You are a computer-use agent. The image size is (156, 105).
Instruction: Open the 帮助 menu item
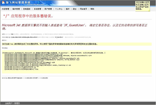point(92,9)
